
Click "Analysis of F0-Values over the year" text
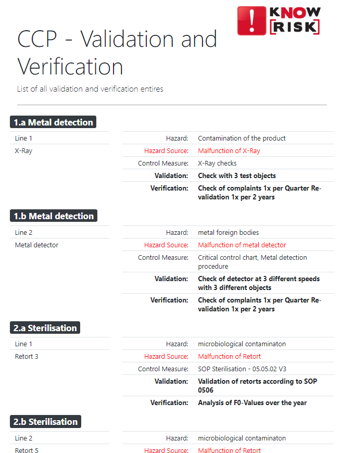click(x=252, y=403)
